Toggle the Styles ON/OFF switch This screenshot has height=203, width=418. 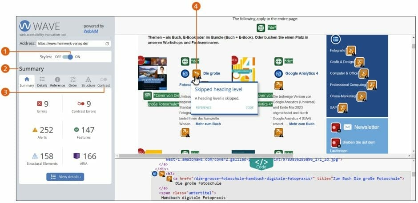(x=68, y=57)
